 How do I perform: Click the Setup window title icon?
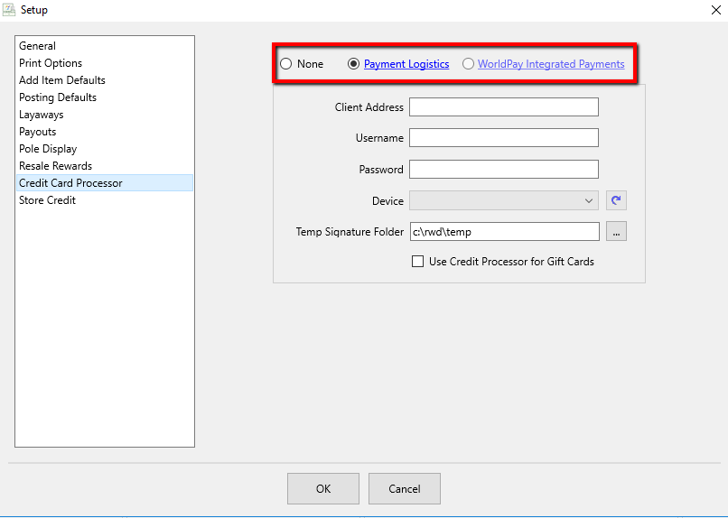click(9, 9)
